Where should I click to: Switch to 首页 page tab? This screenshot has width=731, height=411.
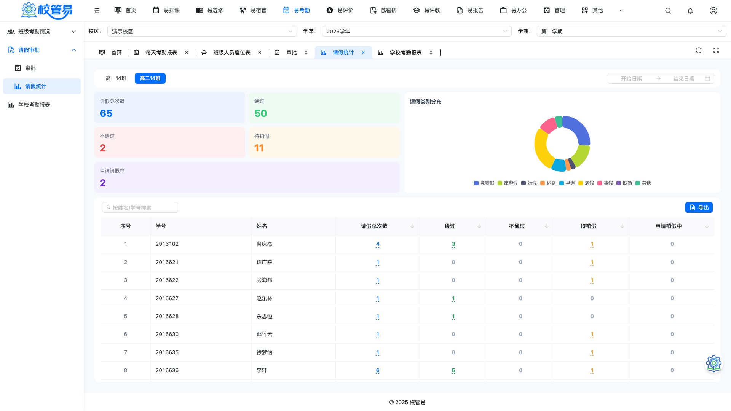[111, 53]
